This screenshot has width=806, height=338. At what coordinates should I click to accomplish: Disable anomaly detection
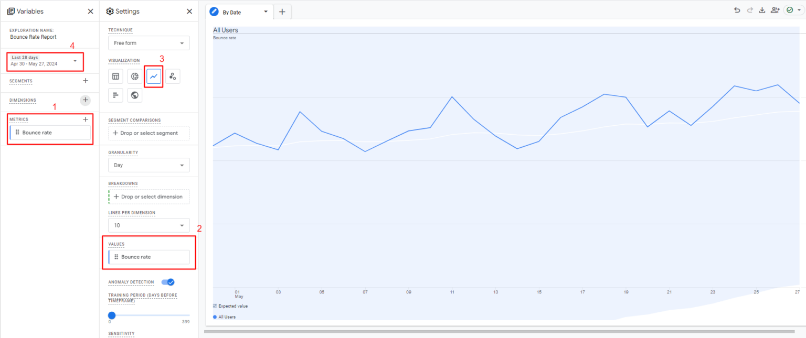pyautogui.click(x=168, y=281)
